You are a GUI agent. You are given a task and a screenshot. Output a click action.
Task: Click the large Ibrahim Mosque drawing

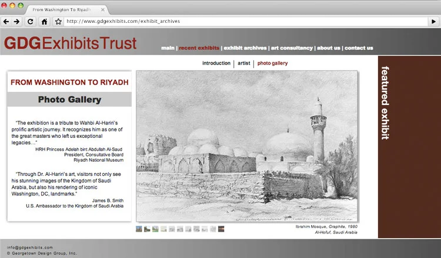[247, 146]
